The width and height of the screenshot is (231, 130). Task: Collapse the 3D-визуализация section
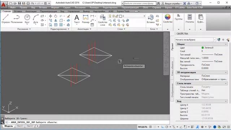[226, 72]
